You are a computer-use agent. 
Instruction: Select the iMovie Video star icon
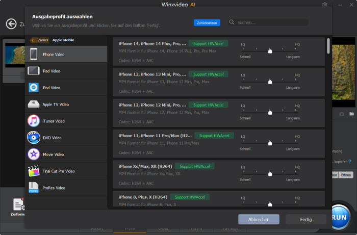[34, 154]
